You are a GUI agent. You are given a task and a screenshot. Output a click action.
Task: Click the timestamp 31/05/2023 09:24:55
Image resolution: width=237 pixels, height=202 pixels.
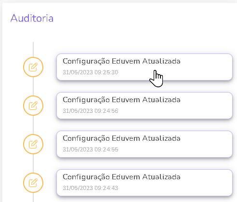[91, 149]
